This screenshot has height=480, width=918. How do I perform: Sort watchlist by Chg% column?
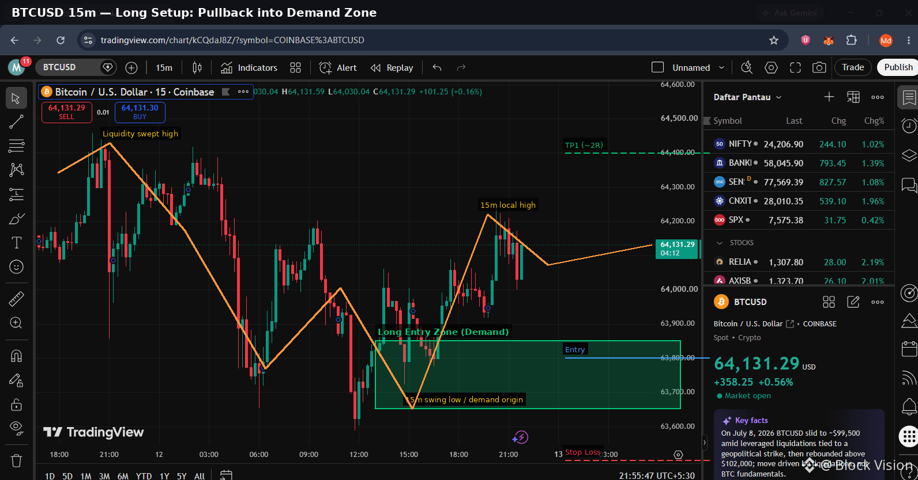(x=874, y=121)
